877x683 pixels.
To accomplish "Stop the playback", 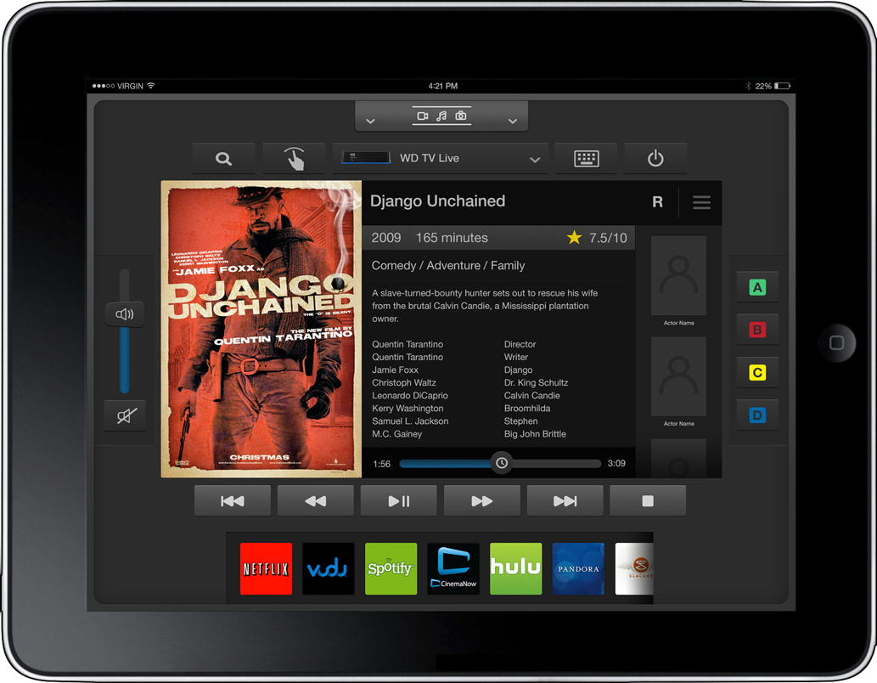I will point(648,500).
